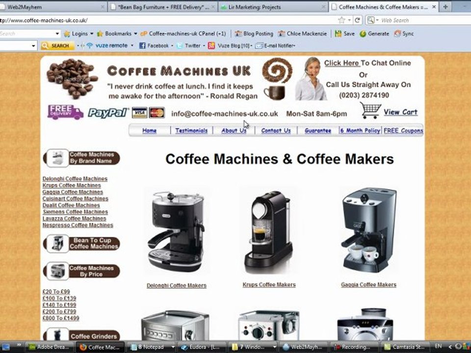Open Coffee-machines-uk CPanel bookmark
The image size is (471, 353).
(x=183, y=34)
